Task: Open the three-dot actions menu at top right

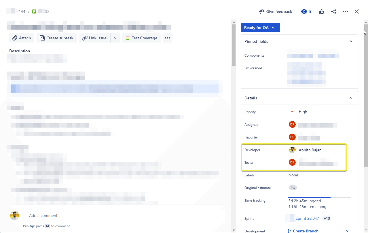Action: [345, 11]
